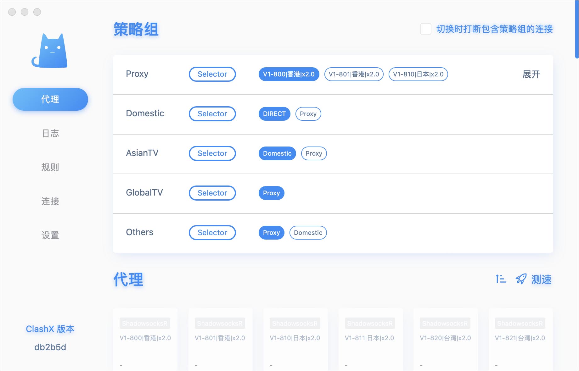Click the sort order icon
The image size is (579, 371).
tap(500, 279)
